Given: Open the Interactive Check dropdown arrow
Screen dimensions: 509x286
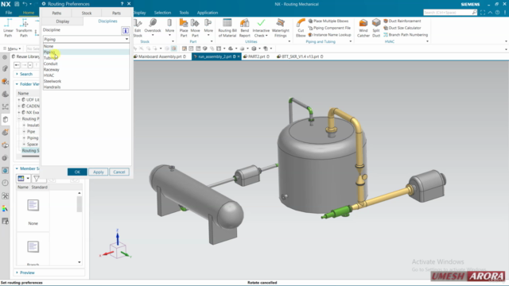Looking at the screenshot, I should tap(266, 36).
